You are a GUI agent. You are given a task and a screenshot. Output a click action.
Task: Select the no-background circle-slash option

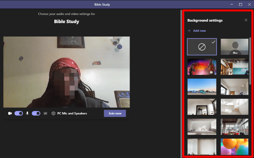(202, 47)
